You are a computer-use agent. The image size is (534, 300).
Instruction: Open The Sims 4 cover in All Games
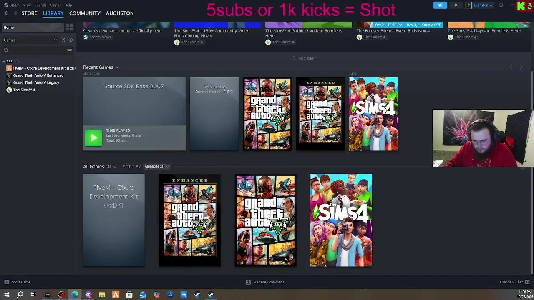[341, 220]
